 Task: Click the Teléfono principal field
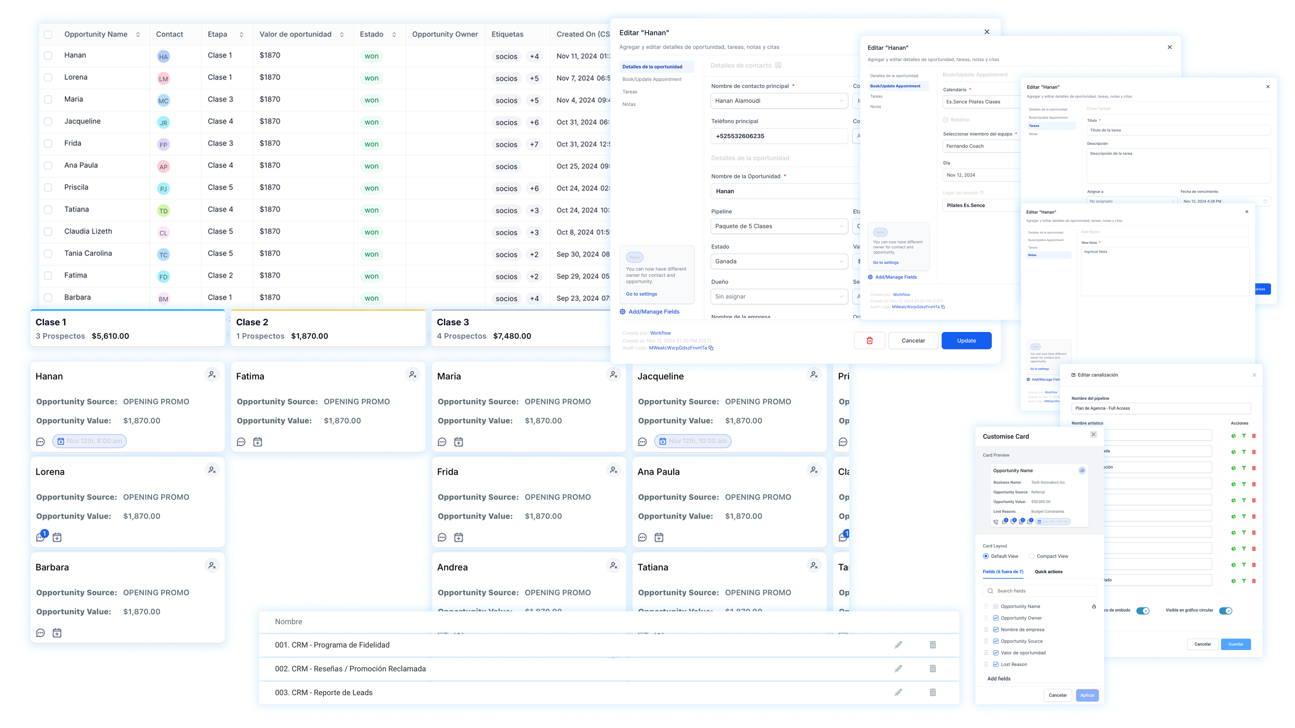[779, 136]
